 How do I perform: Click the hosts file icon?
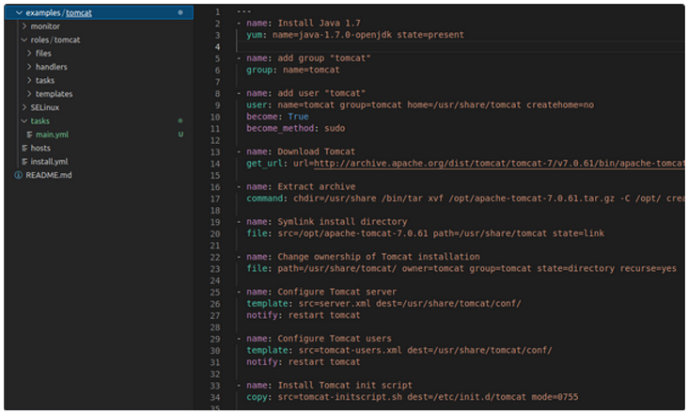[x=24, y=148]
